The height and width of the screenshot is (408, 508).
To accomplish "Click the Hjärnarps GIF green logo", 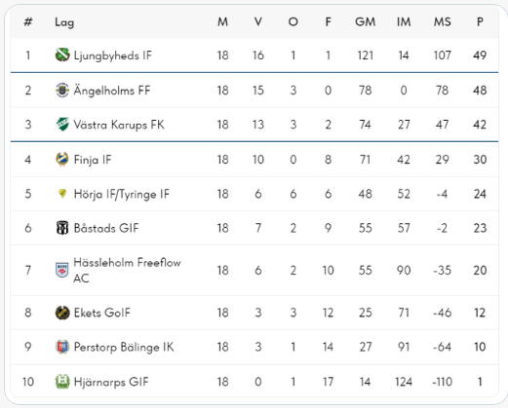I will (62, 382).
